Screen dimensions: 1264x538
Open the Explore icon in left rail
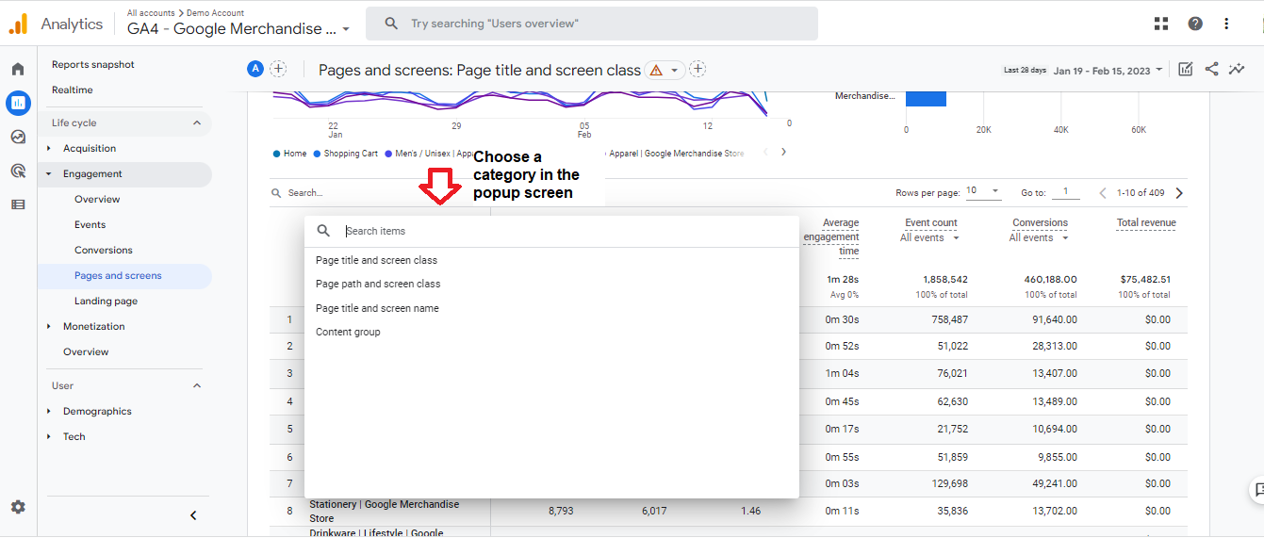(18, 137)
